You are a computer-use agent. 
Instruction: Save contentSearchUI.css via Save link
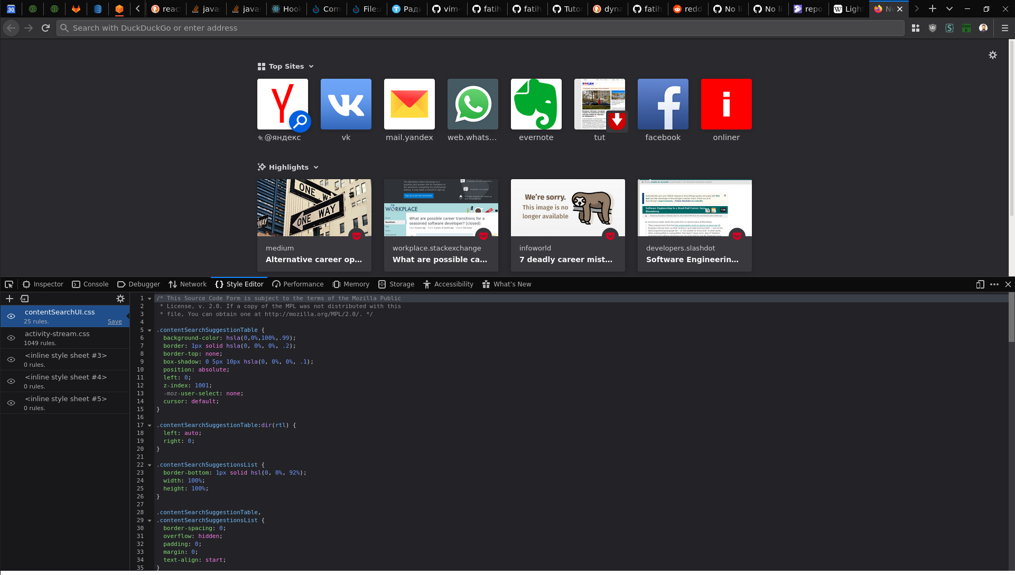tap(115, 321)
